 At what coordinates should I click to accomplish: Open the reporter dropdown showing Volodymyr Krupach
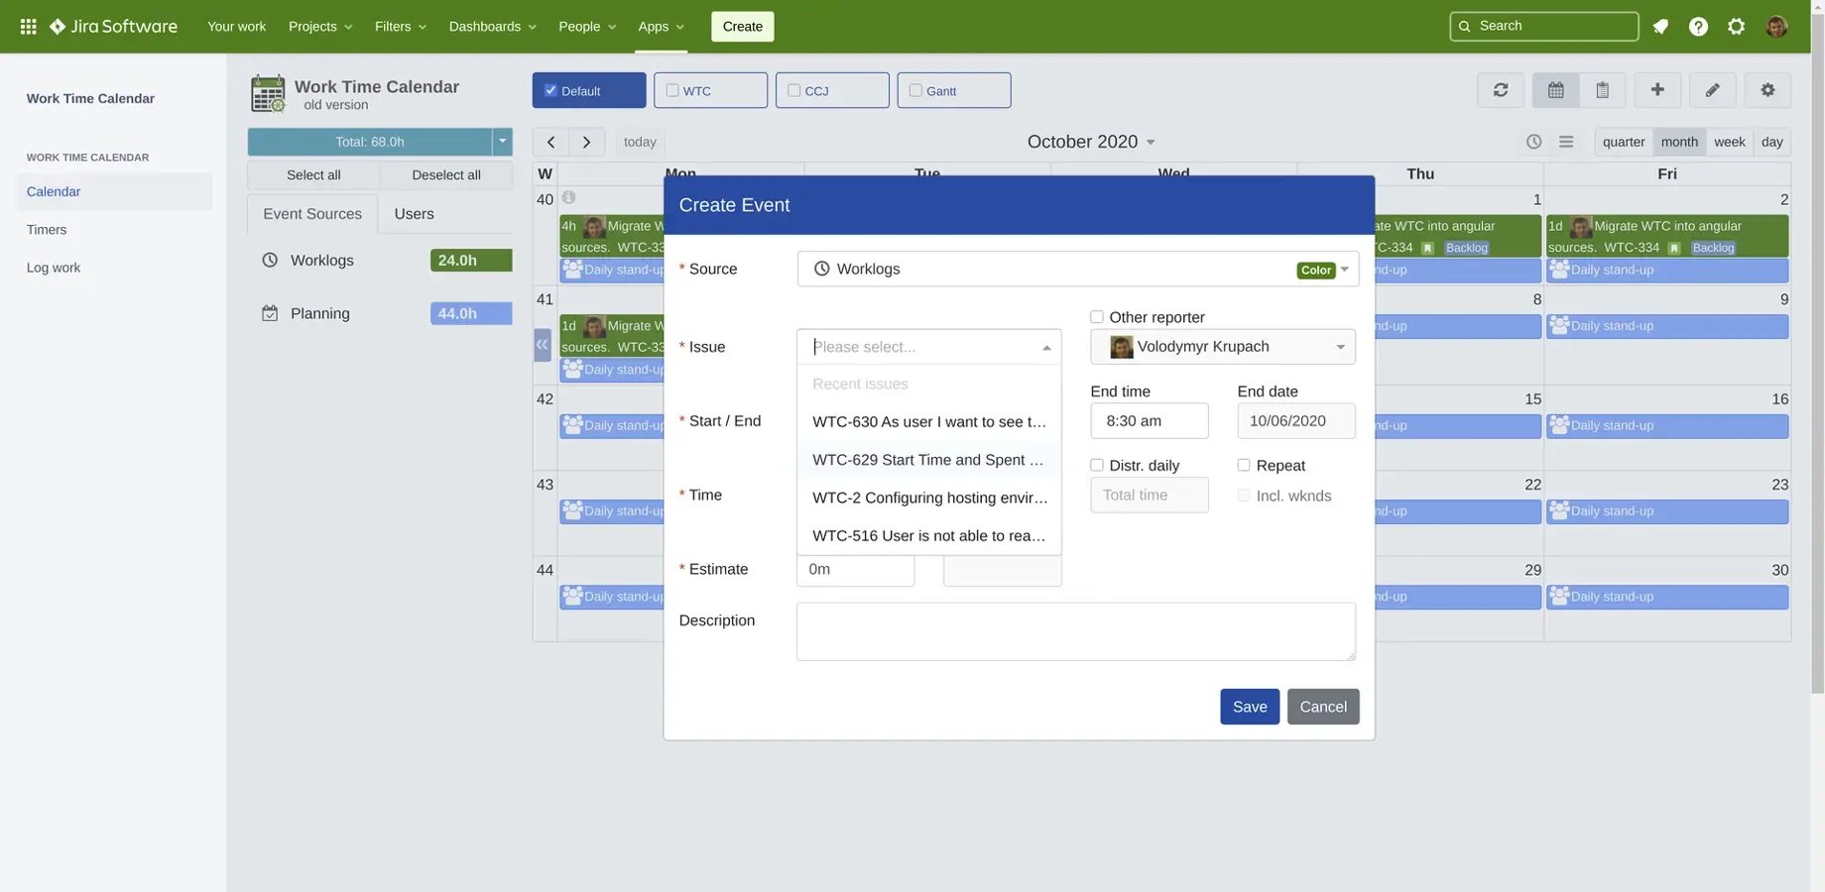[1222, 346]
